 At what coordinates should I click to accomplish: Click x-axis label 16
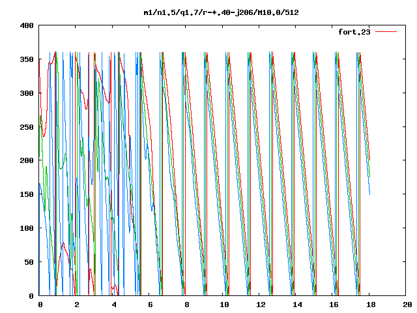pyautogui.click(x=334, y=305)
